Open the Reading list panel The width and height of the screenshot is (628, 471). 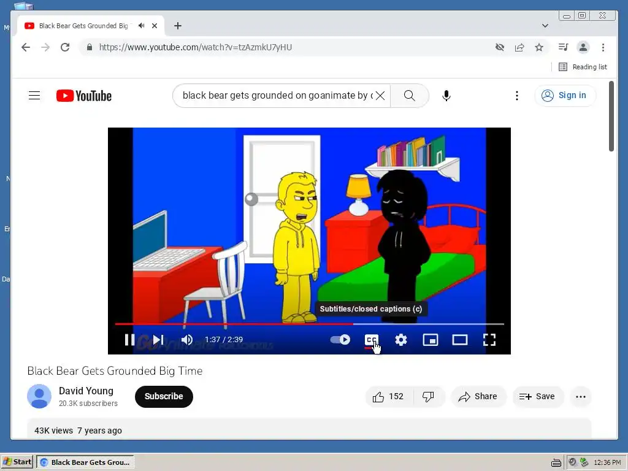tap(583, 67)
